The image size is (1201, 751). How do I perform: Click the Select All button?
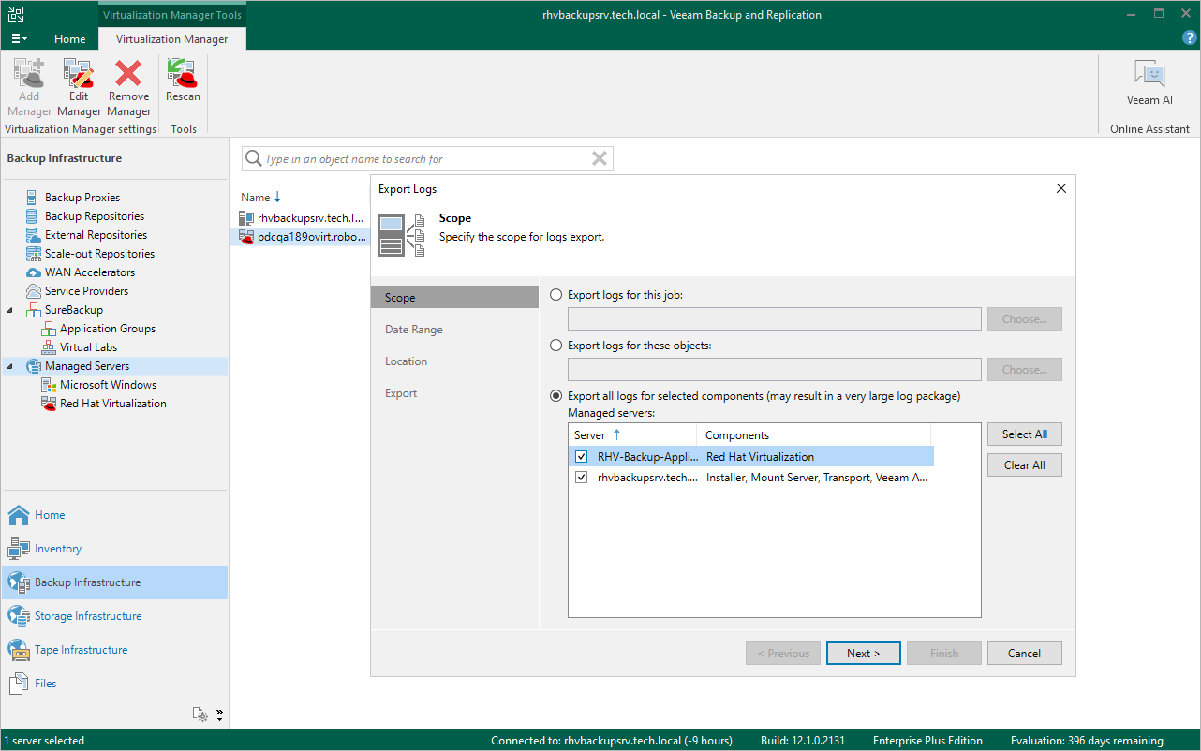point(1025,434)
